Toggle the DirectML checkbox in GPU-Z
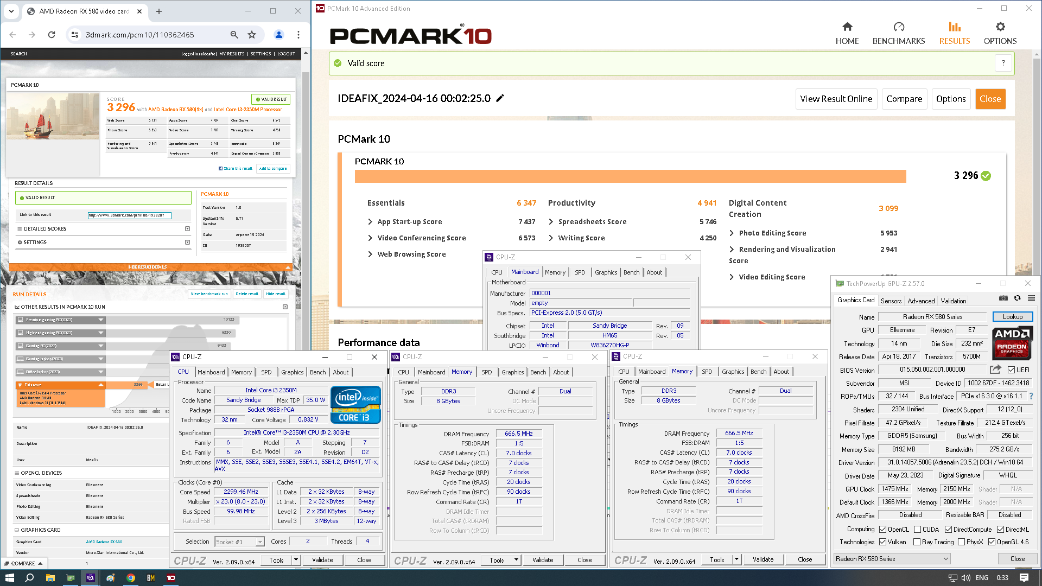 (1001, 530)
